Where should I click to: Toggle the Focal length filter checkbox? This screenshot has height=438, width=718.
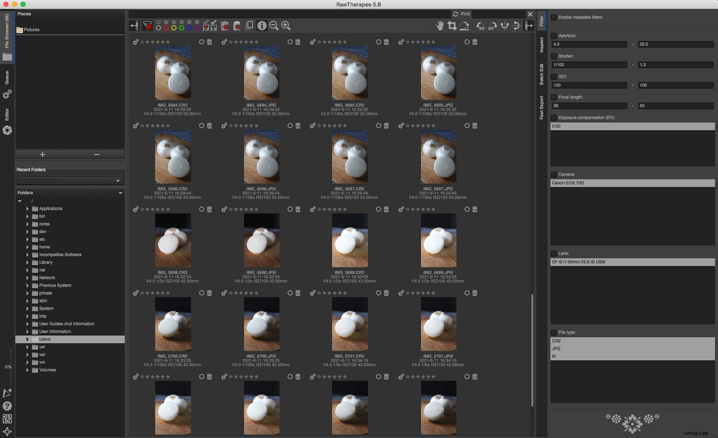coord(554,97)
